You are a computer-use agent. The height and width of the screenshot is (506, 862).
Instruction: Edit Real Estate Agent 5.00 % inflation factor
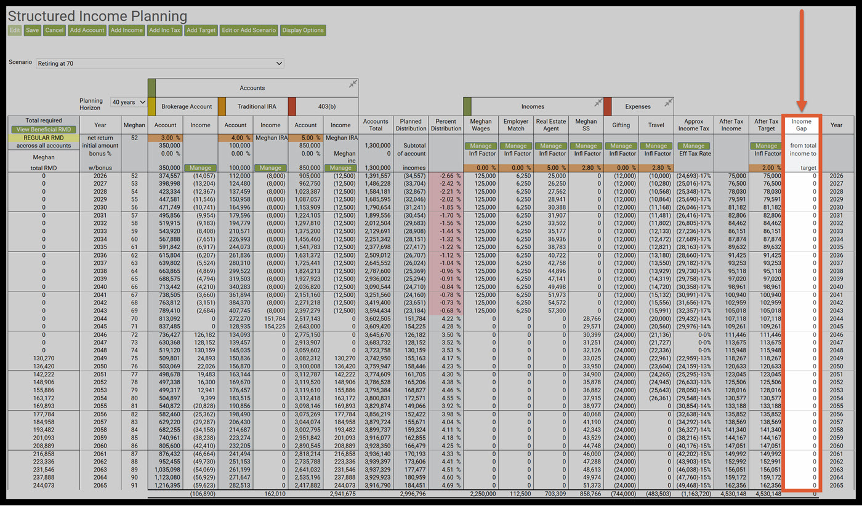[x=551, y=167]
